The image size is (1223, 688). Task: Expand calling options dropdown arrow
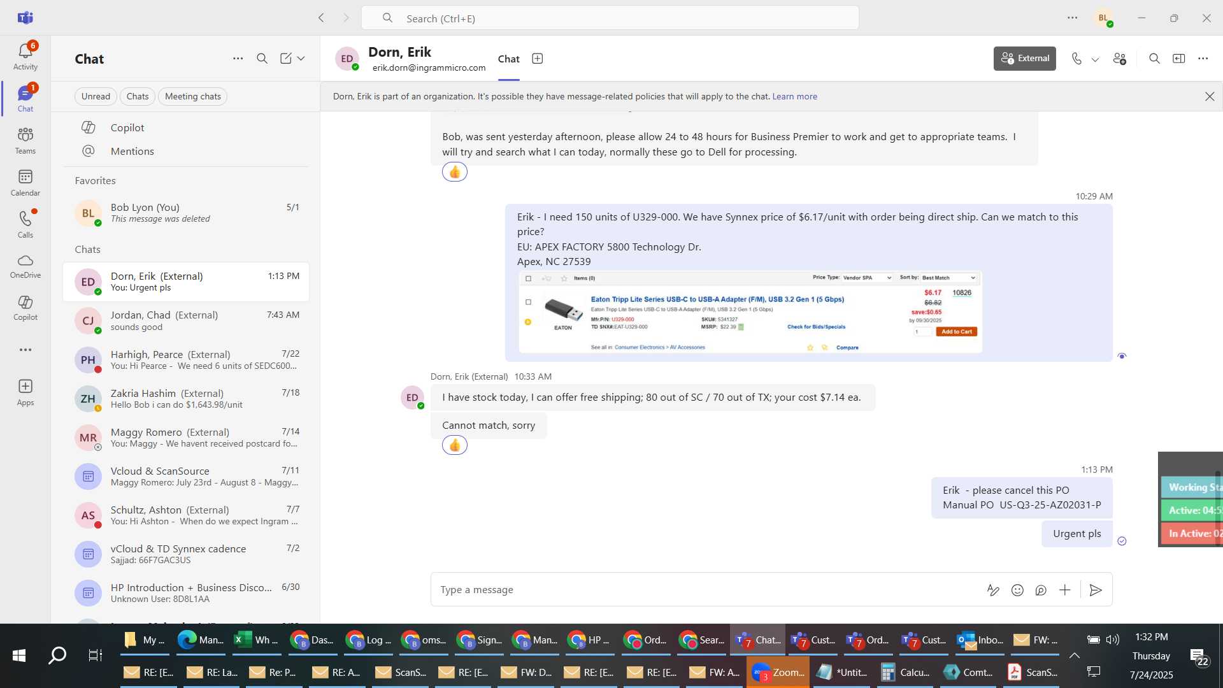(1095, 59)
